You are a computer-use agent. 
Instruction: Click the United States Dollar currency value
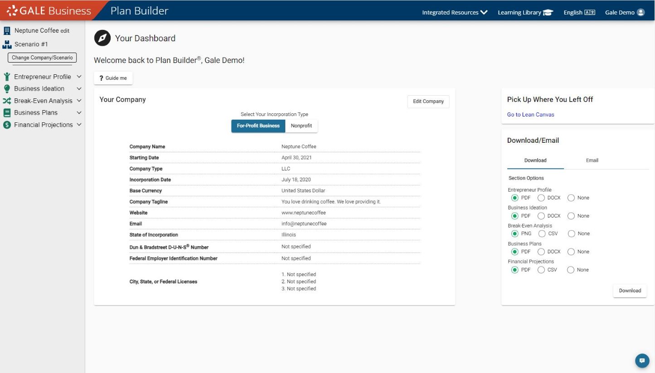[303, 191]
